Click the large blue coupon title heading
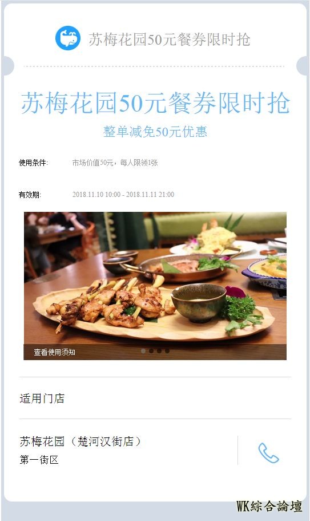The image size is (310, 521). (x=155, y=102)
